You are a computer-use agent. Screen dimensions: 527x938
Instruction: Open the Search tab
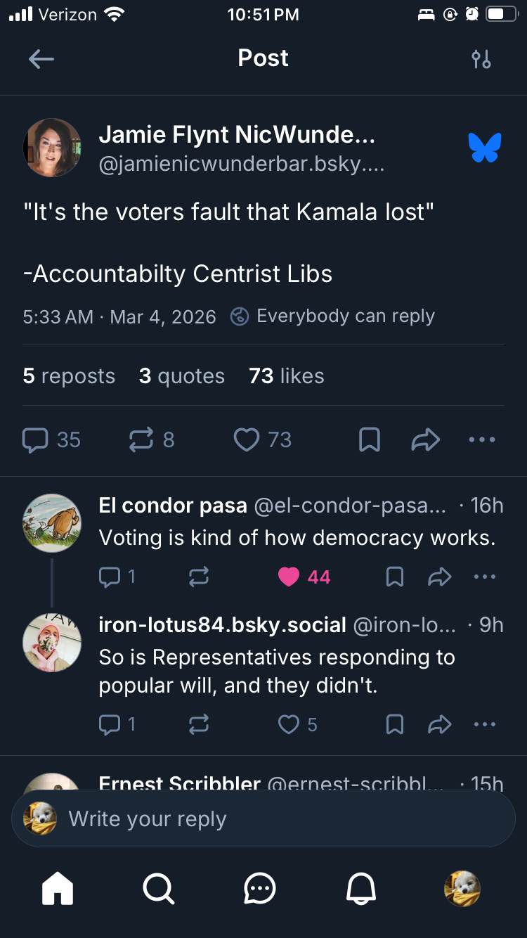[x=159, y=889]
